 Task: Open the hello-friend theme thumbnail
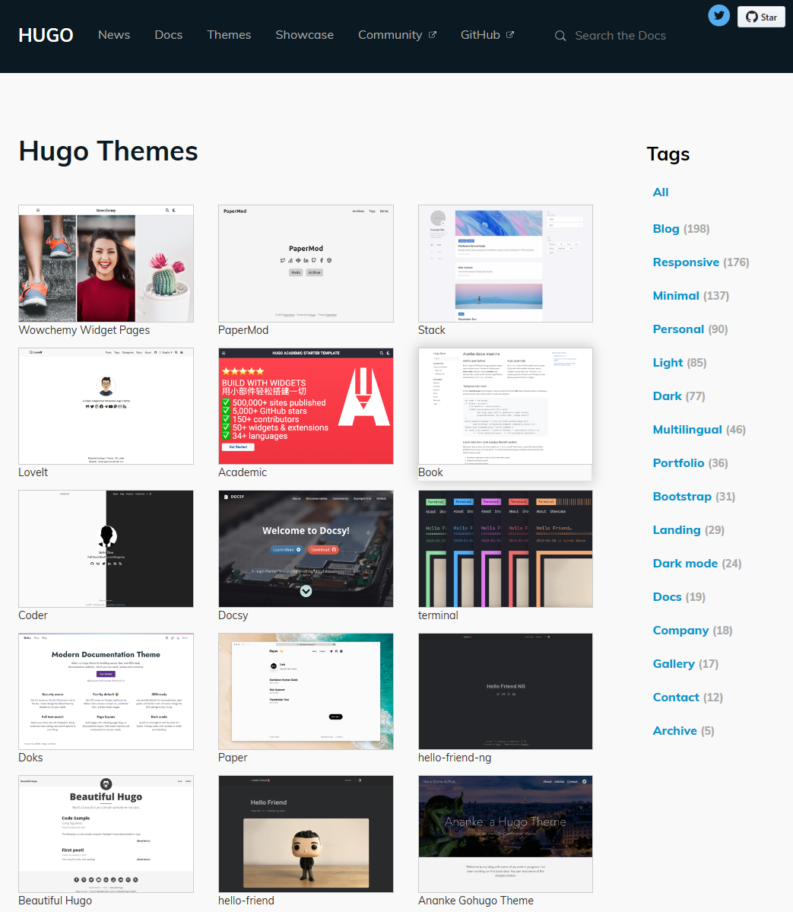click(x=306, y=834)
